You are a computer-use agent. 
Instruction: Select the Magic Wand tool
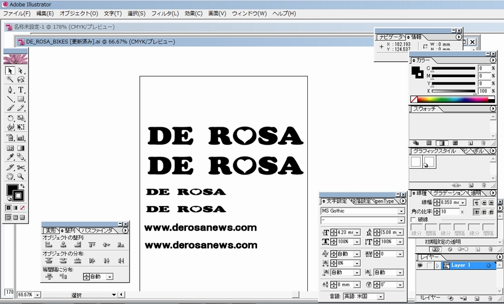click(x=10, y=80)
